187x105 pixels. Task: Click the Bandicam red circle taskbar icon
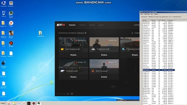coord(34,103)
